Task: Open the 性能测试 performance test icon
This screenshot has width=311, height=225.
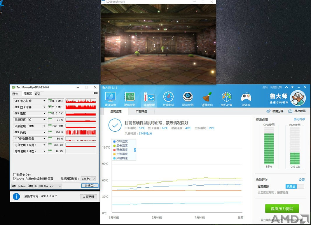Action: pyautogui.click(x=168, y=99)
